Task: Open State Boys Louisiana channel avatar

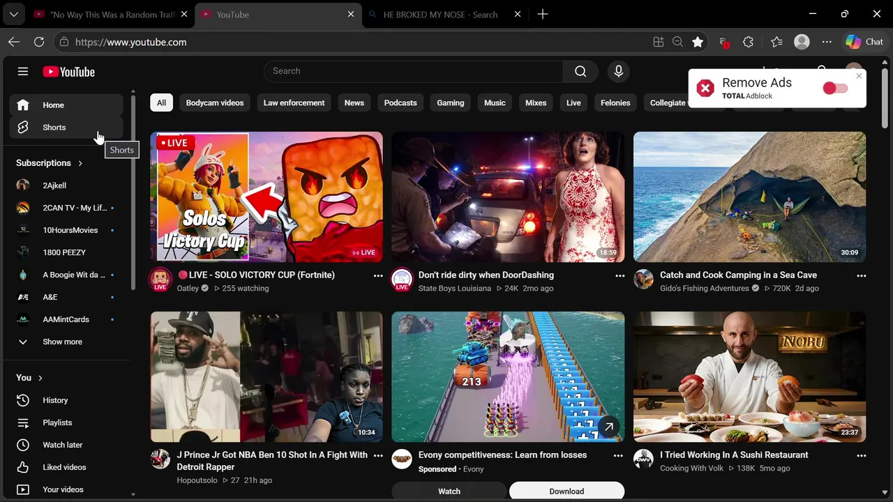Action: coord(402,280)
